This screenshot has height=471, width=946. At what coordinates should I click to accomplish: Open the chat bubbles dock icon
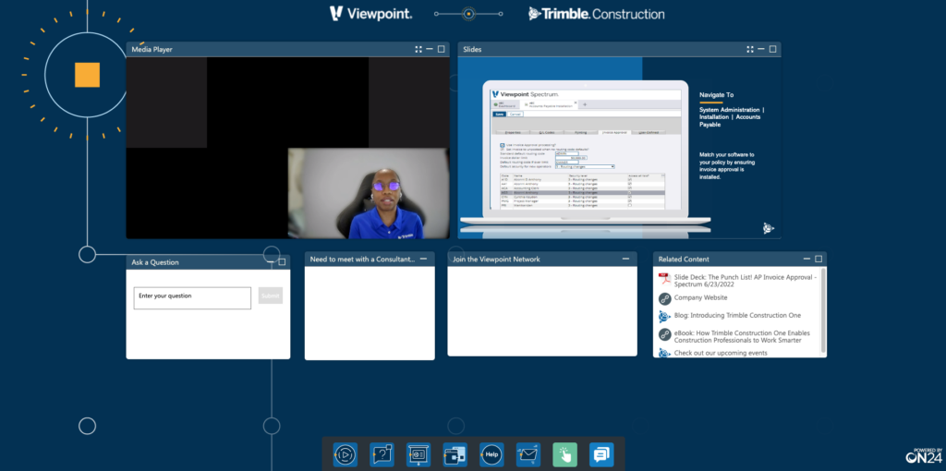[x=601, y=454]
